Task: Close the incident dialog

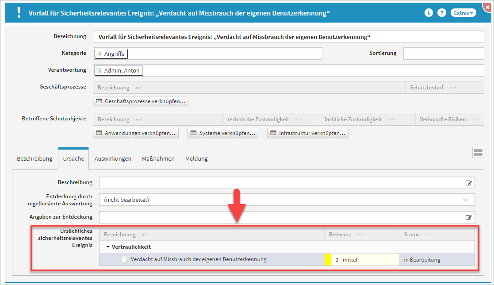Action: 488,7
